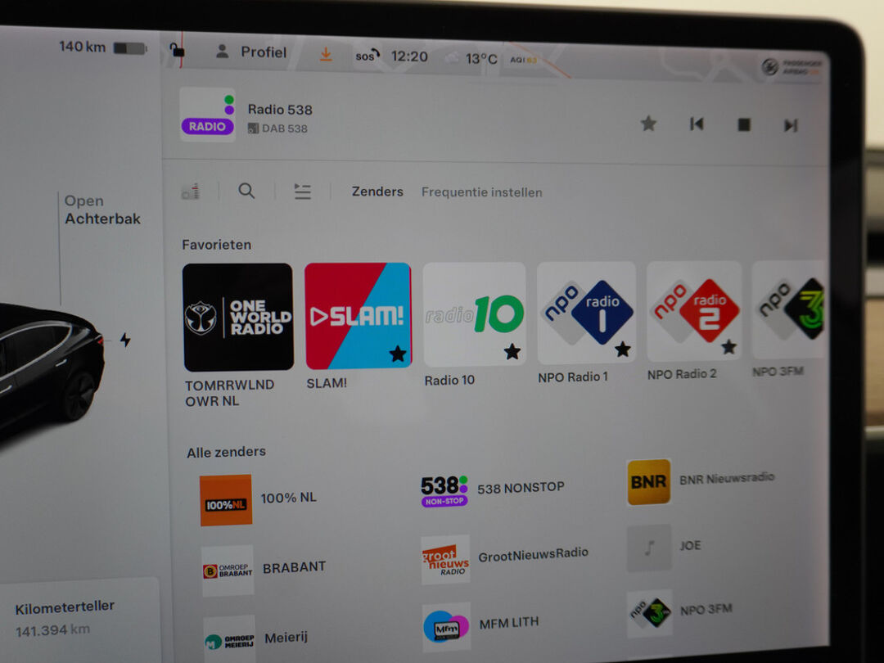
Task: Tap the charging bolt icon by car
Action: (125, 340)
